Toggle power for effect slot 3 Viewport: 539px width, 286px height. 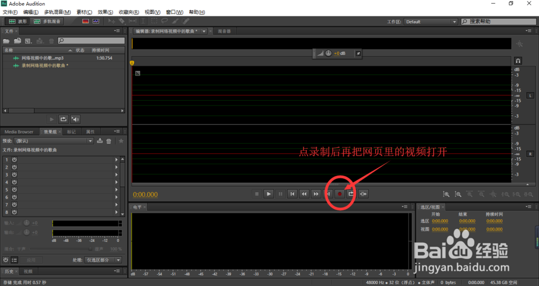15,175
